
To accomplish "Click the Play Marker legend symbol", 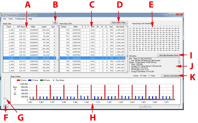I will pyautogui.click(x=69, y=80).
